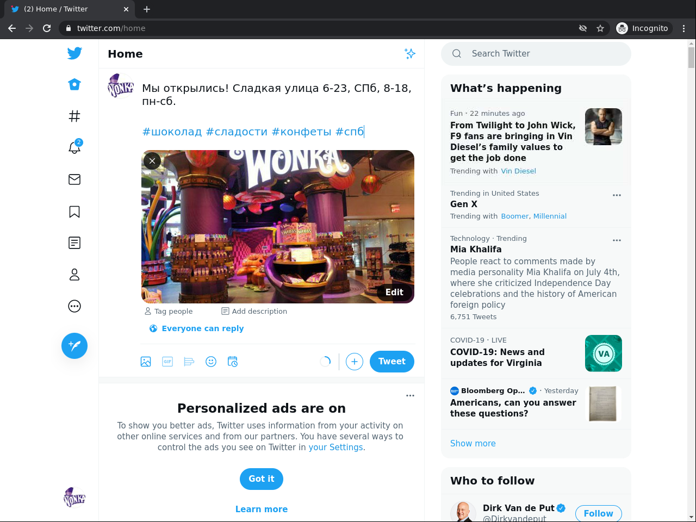Reload the page
The image size is (696, 522).
[47, 28]
